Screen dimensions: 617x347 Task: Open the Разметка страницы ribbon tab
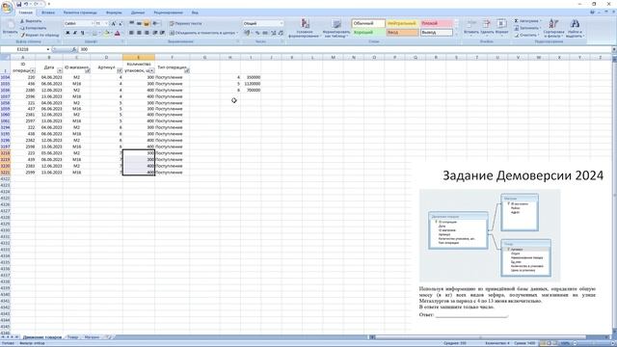tap(80, 13)
